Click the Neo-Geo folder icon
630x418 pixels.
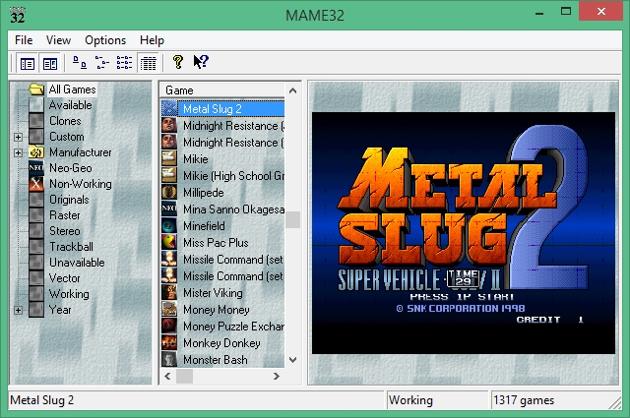(x=36, y=168)
